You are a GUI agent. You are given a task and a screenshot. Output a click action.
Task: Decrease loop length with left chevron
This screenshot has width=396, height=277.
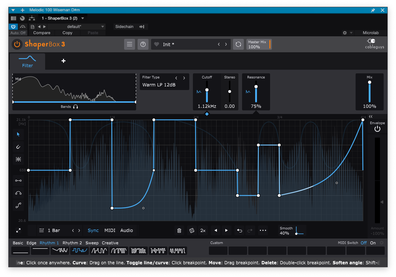73,231
